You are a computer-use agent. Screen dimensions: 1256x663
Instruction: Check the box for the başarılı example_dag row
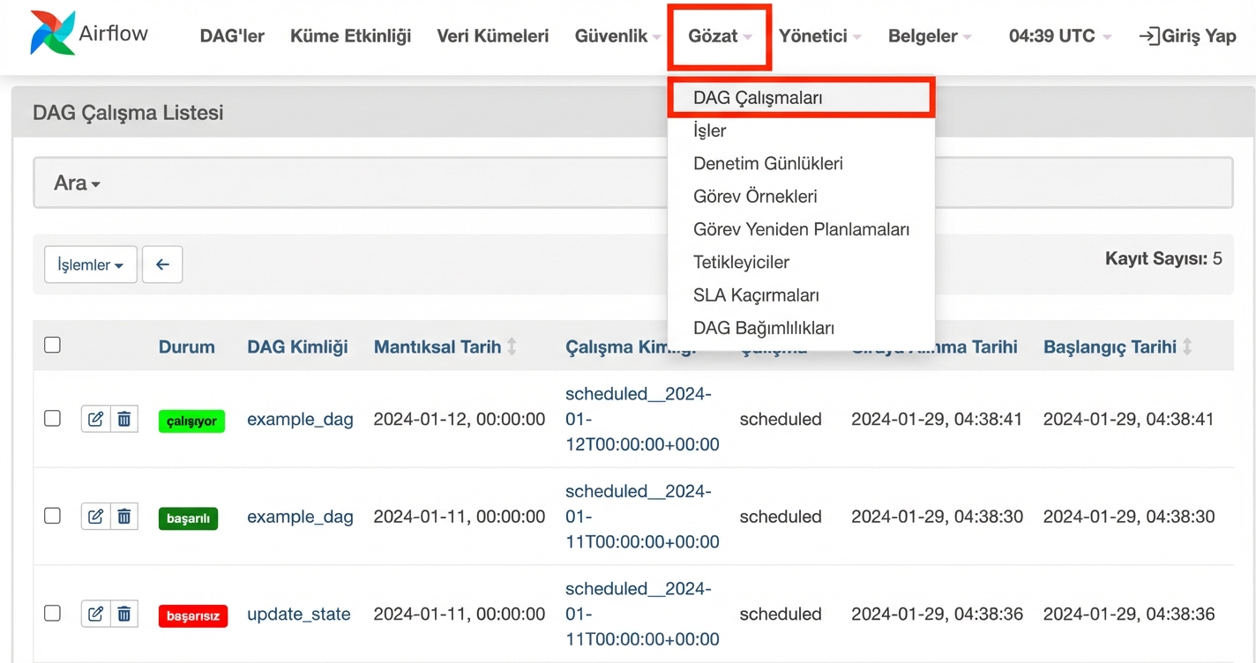pyautogui.click(x=53, y=516)
